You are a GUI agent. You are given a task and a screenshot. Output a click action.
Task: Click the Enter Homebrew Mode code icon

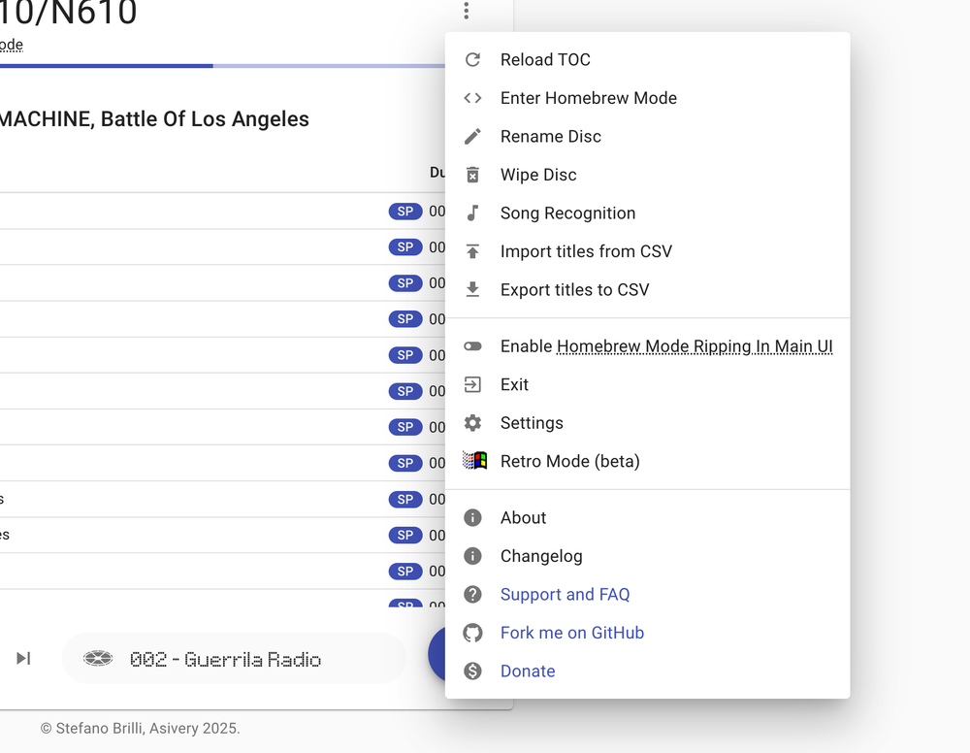[x=472, y=98]
